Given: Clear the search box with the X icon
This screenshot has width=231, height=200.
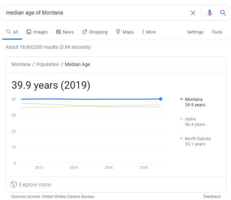Looking at the screenshot, I should [193, 13].
